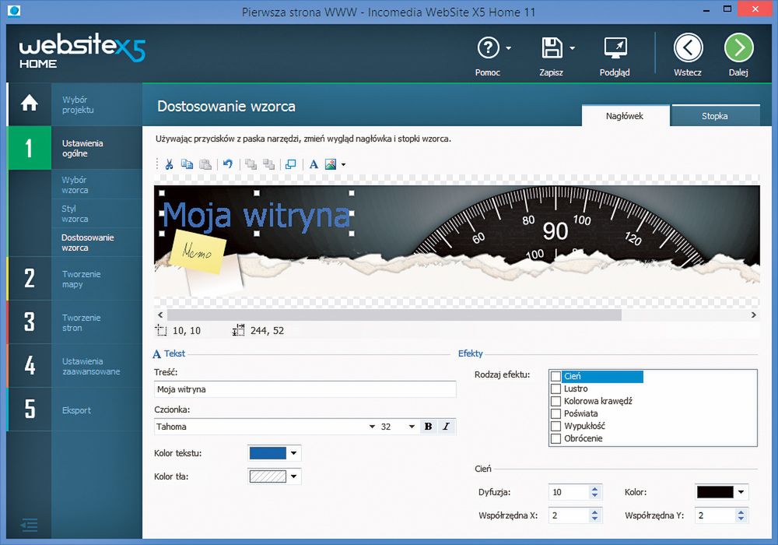Image resolution: width=778 pixels, height=545 pixels.
Task: Enable the Kolorowa krawędź checkbox
Action: click(555, 401)
